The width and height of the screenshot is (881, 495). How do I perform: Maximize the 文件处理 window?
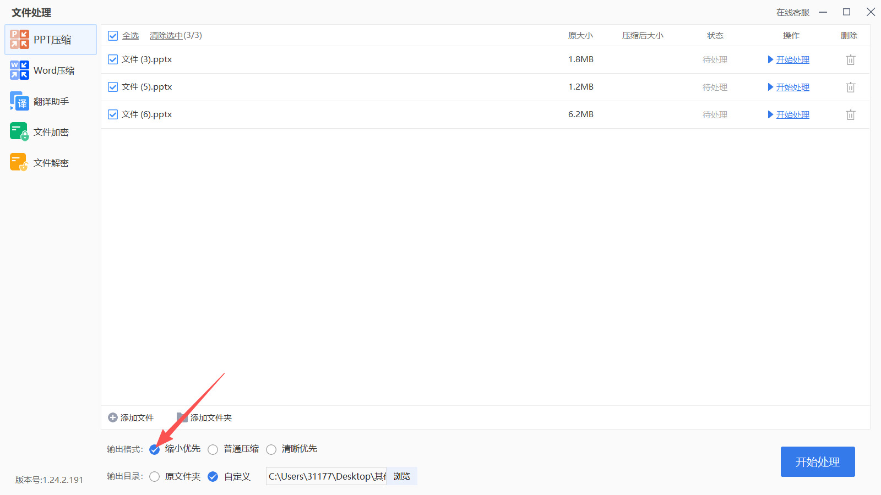click(x=847, y=12)
